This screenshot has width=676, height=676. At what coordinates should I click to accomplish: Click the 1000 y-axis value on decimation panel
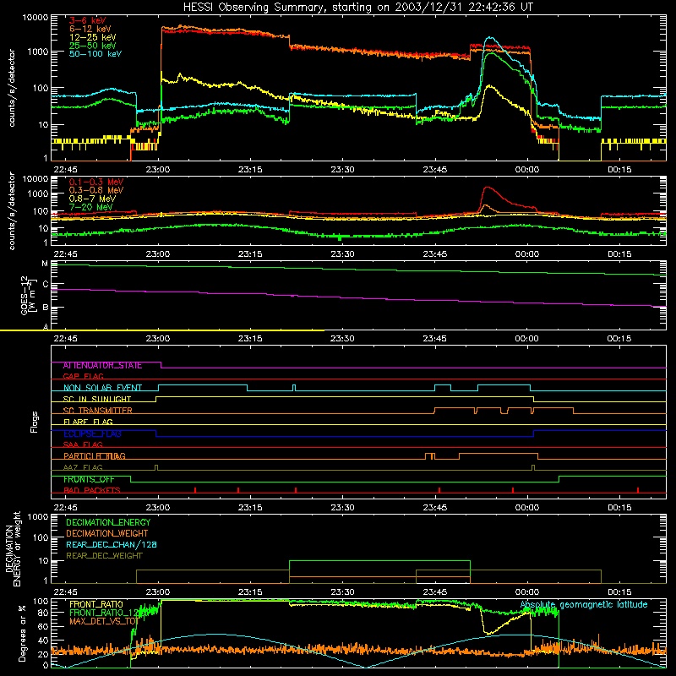point(38,516)
